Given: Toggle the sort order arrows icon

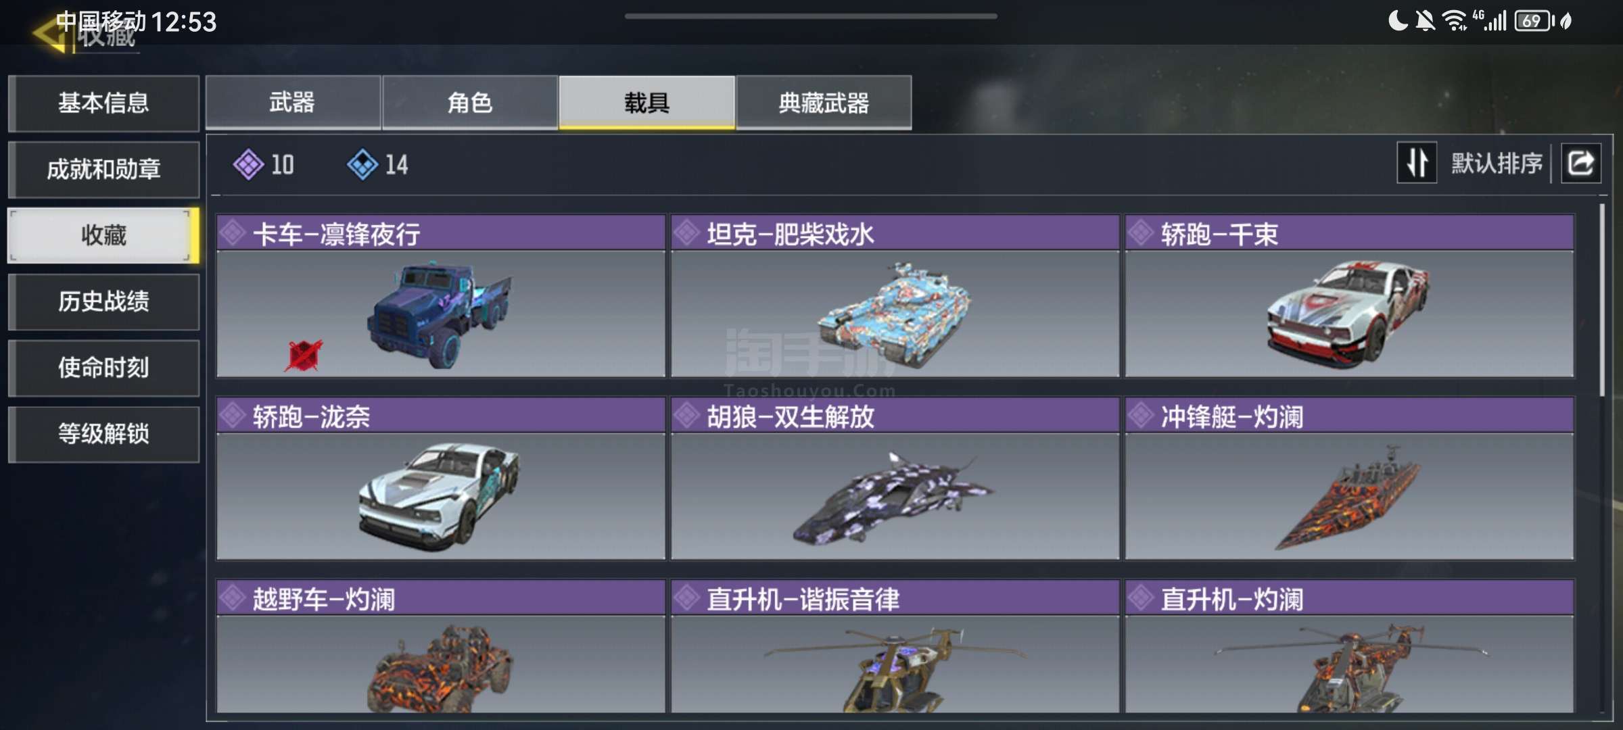Looking at the screenshot, I should click(1417, 163).
